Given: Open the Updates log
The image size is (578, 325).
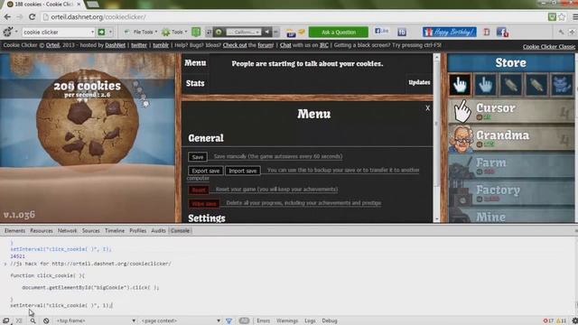Looking at the screenshot, I should click(419, 82).
